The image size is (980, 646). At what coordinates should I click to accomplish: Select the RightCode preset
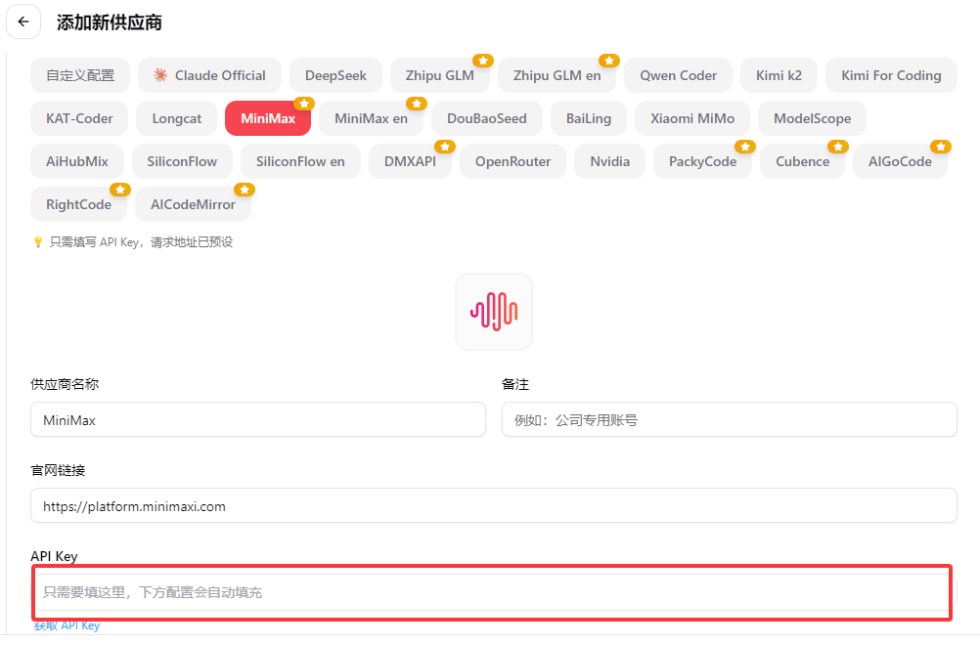pos(79,205)
